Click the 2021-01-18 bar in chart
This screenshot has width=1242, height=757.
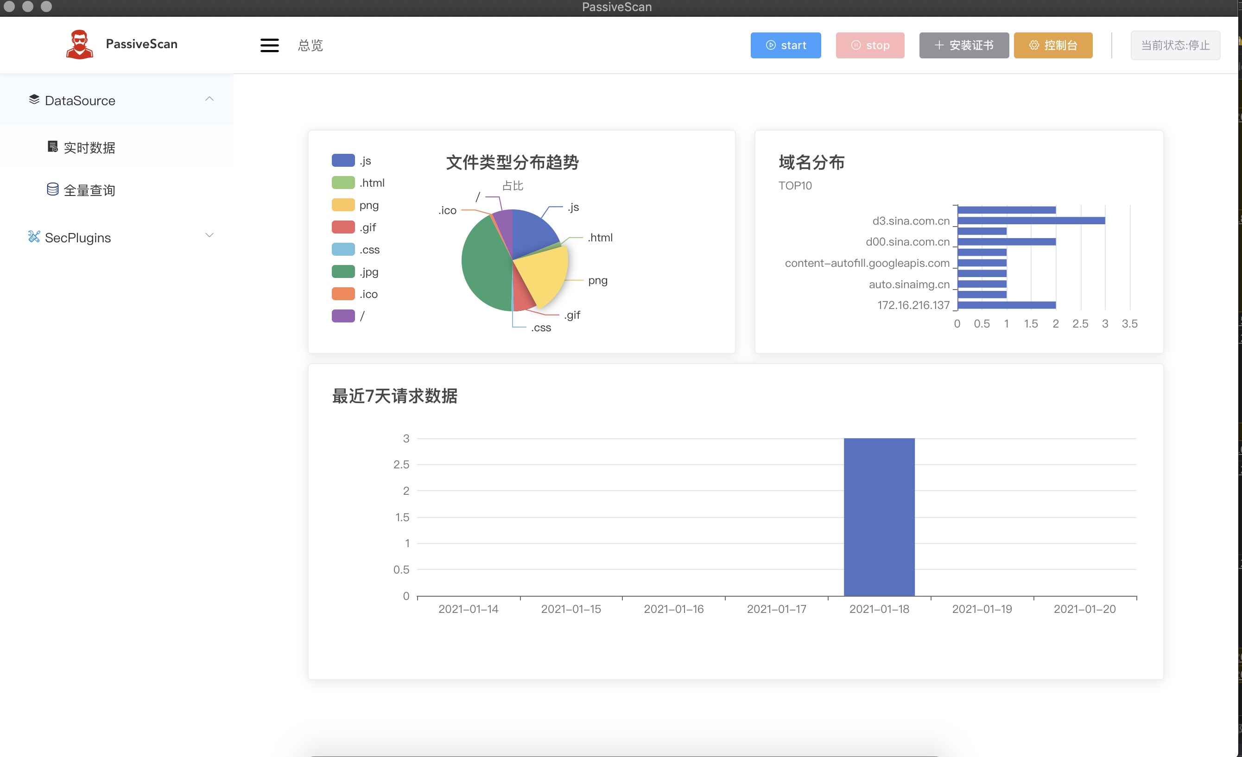[x=879, y=517]
